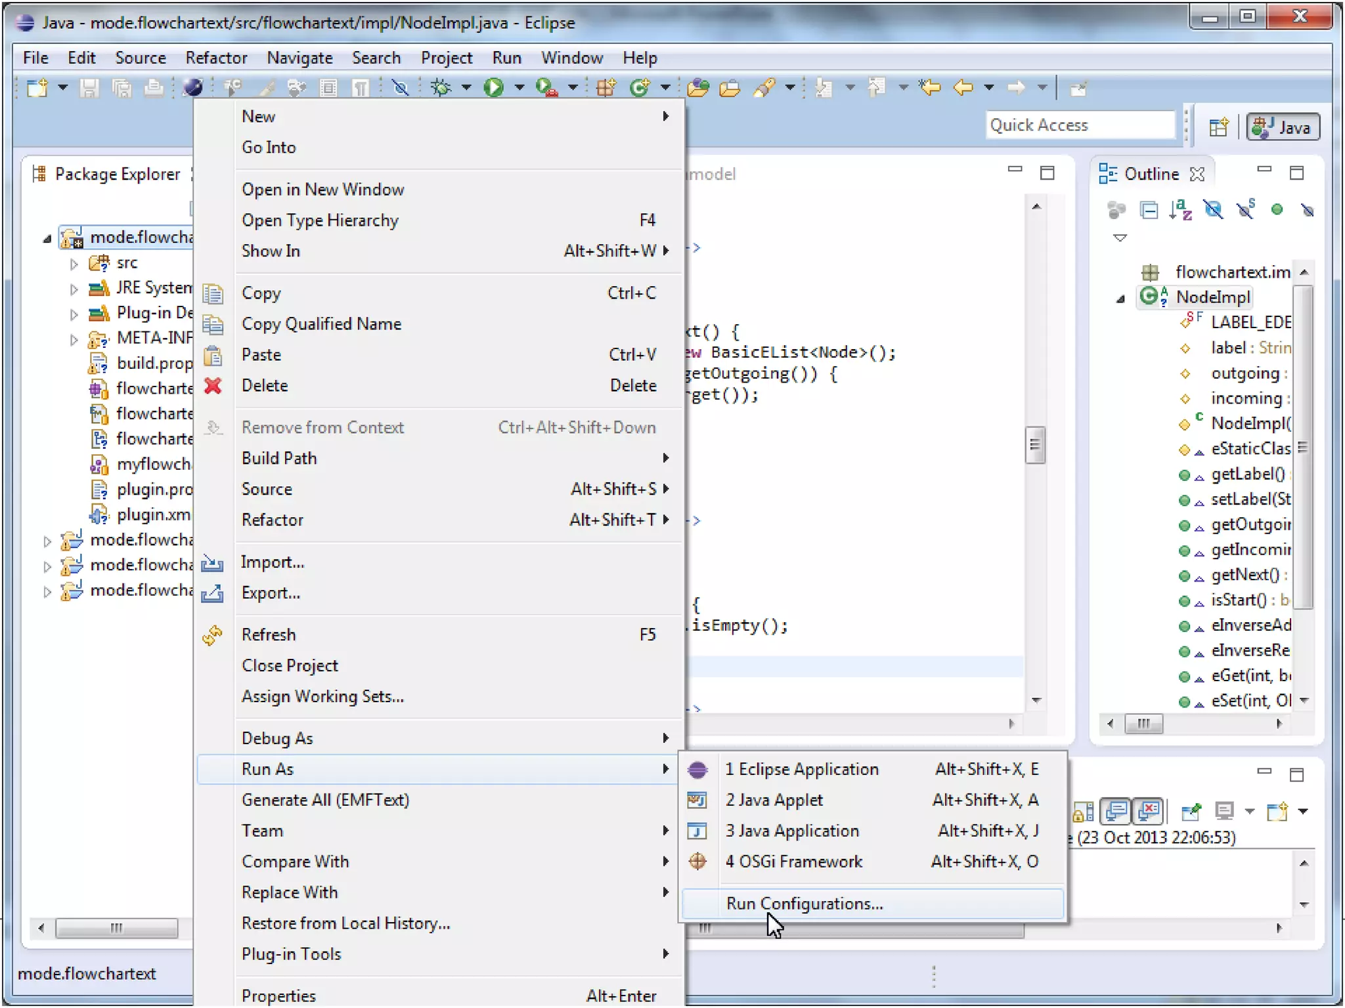The height and width of the screenshot is (1008, 1345).
Task: Toggle alphabetical Sort in Outline view
Action: (x=1180, y=210)
